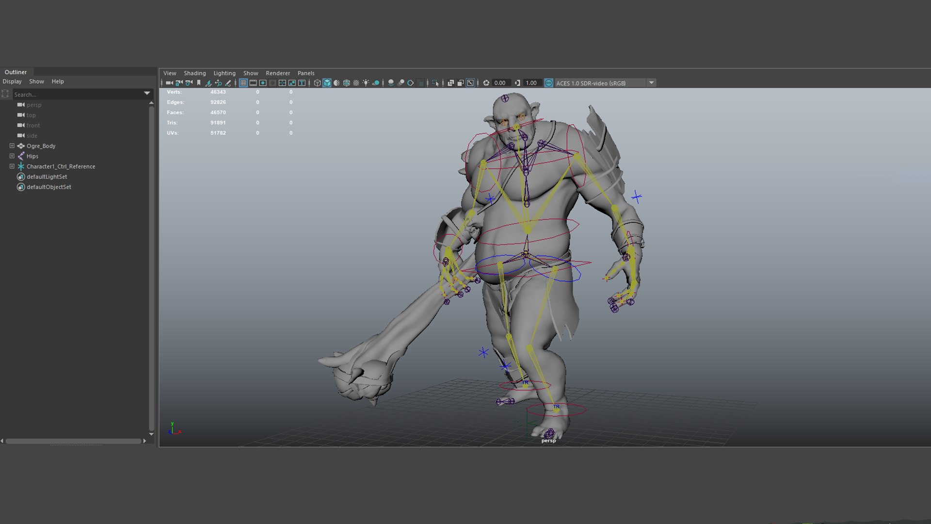
Task: Toggle Screen Space Ambient Occlusion icon
Action: click(391, 83)
